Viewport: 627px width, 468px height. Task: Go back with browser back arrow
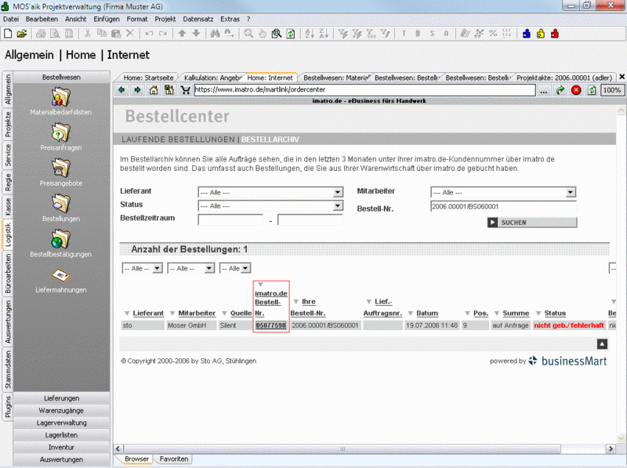coord(121,90)
